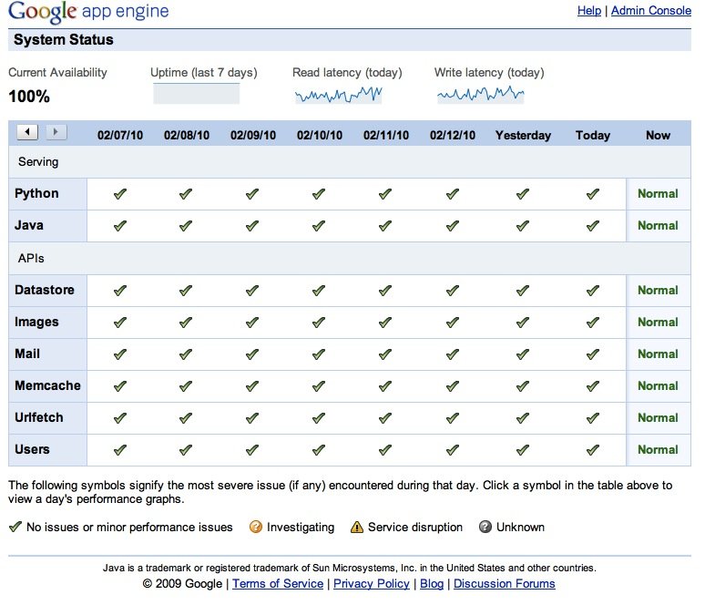Click the Read latency sparkline graph
This screenshot has height=605, width=705.
click(x=338, y=94)
